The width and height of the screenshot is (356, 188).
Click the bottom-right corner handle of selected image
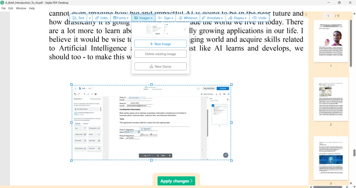232,161
